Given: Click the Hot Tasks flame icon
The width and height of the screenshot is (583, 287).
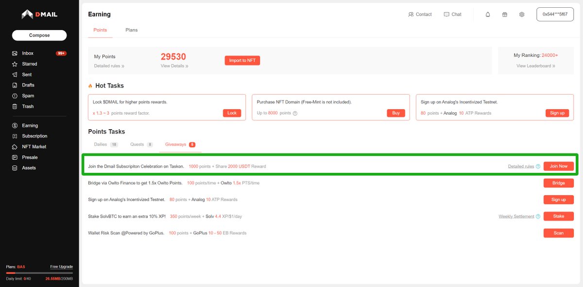Looking at the screenshot, I should click(90, 86).
